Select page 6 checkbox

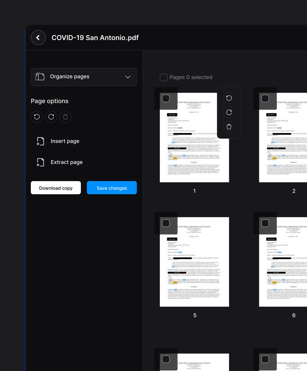pyautogui.click(x=265, y=223)
